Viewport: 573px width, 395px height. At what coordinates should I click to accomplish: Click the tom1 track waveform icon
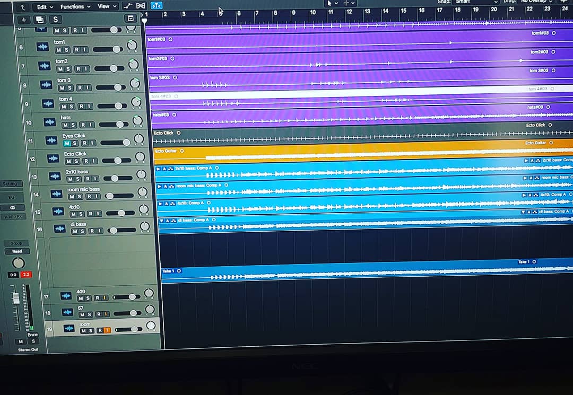tap(43, 47)
